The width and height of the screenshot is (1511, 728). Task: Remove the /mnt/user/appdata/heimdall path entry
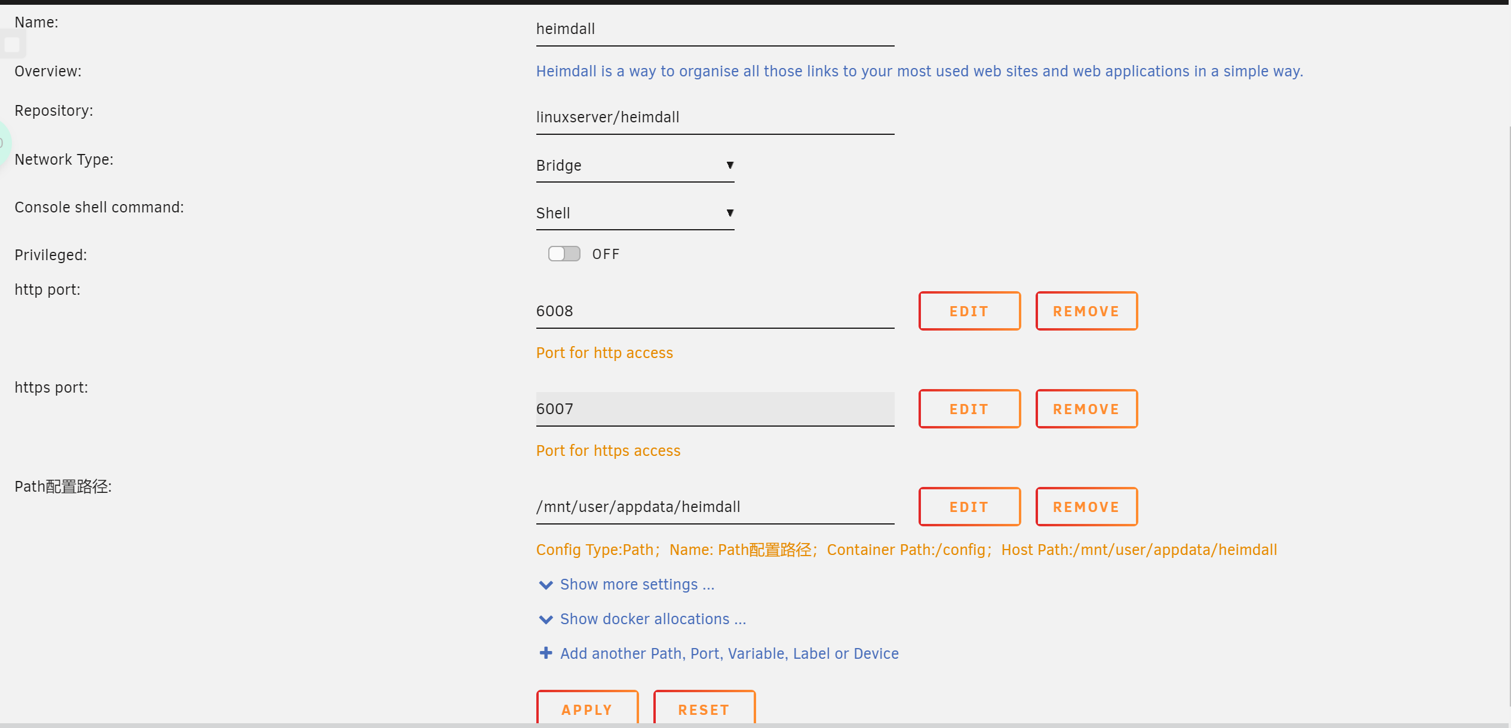[1086, 507]
